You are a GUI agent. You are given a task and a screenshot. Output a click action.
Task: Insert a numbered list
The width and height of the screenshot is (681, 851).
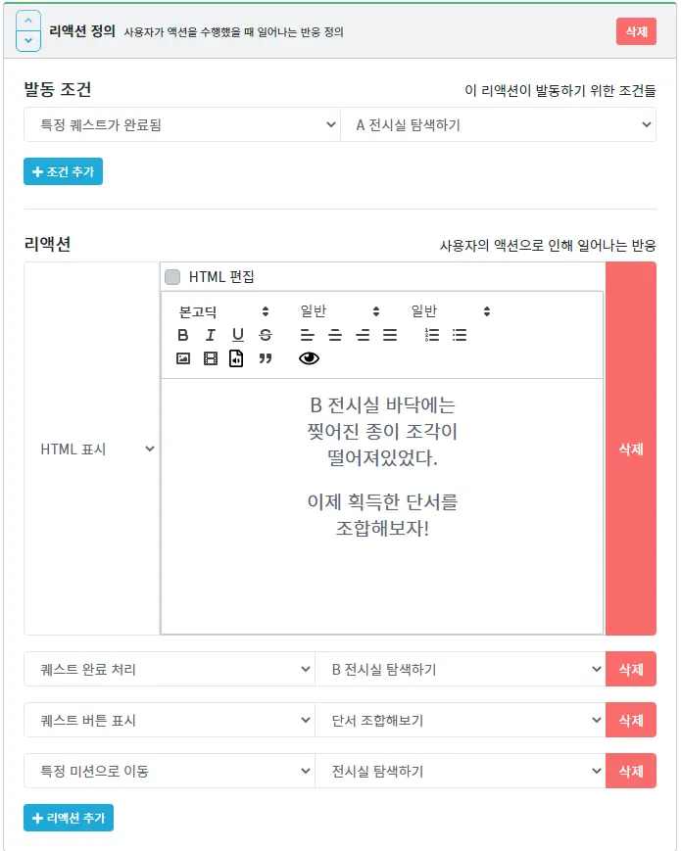coord(432,335)
